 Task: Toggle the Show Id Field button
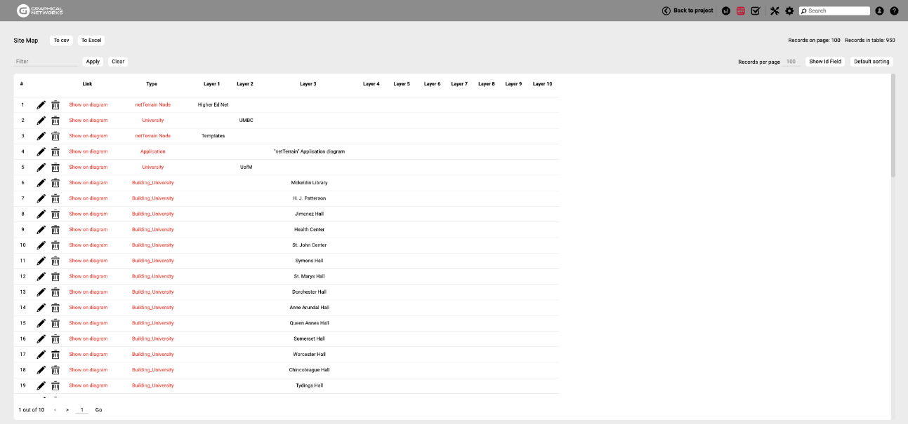click(825, 62)
